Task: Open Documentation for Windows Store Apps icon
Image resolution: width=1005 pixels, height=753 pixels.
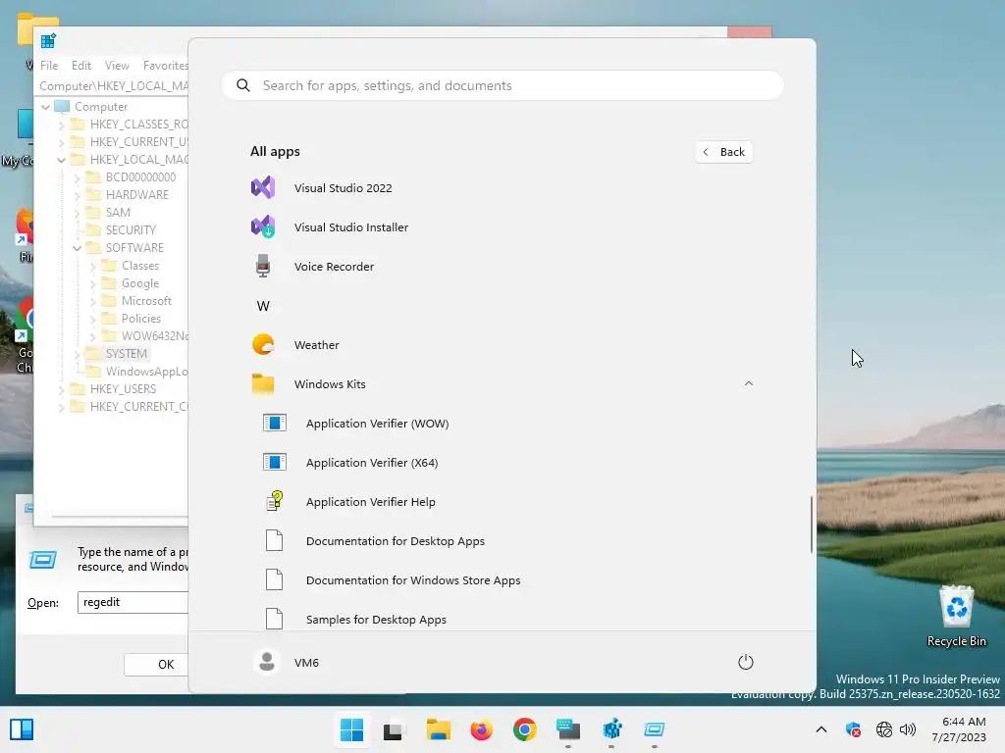Action: point(275,579)
